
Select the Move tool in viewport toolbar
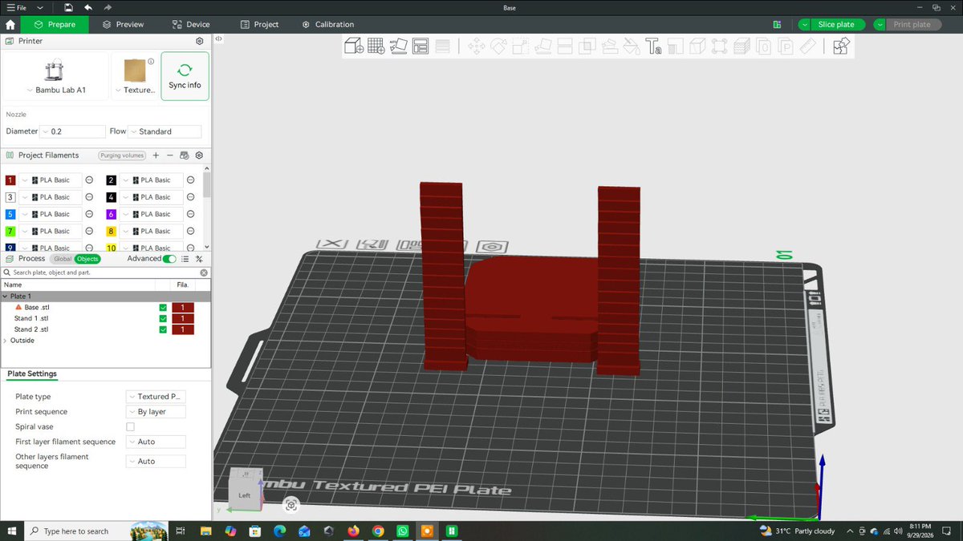click(x=476, y=46)
